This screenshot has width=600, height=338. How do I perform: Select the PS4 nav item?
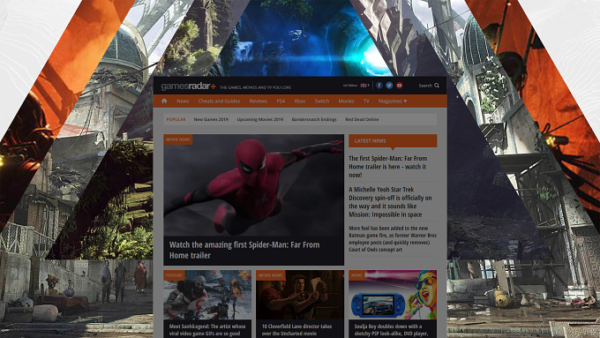(281, 101)
